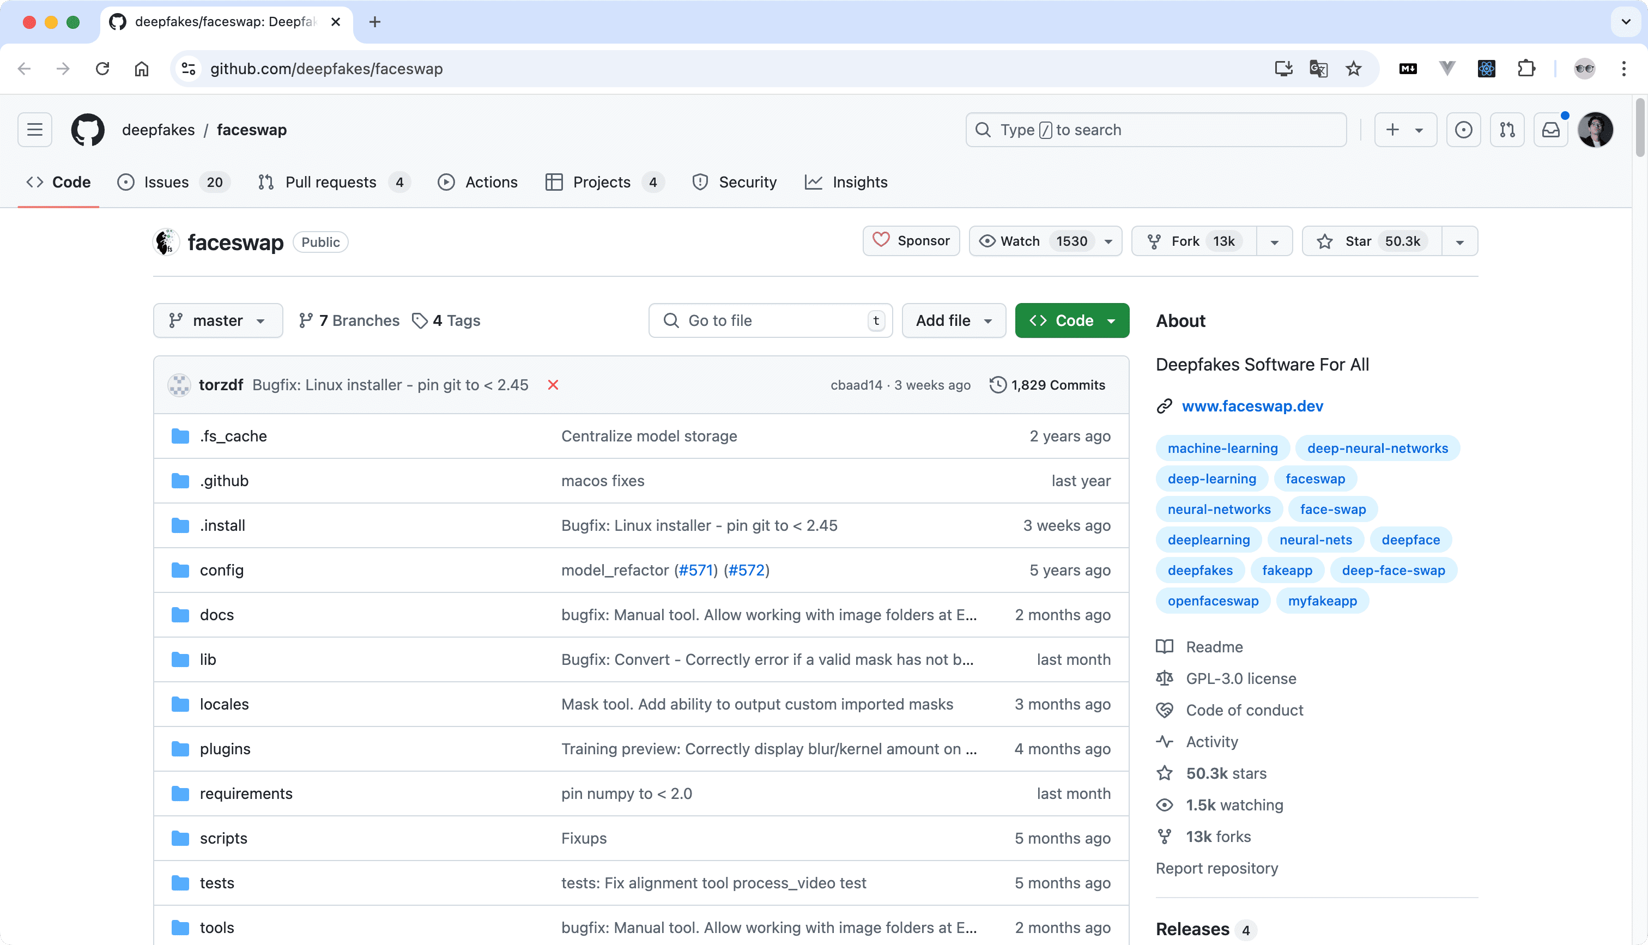The width and height of the screenshot is (1648, 945).
Task: Expand the master branch selector
Action: [217, 320]
